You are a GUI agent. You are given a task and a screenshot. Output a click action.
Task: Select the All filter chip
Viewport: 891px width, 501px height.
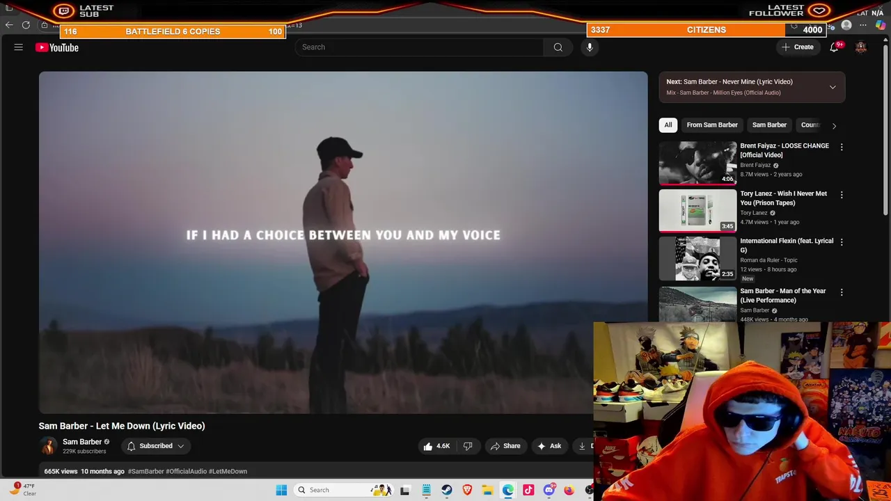pos(668,125)
